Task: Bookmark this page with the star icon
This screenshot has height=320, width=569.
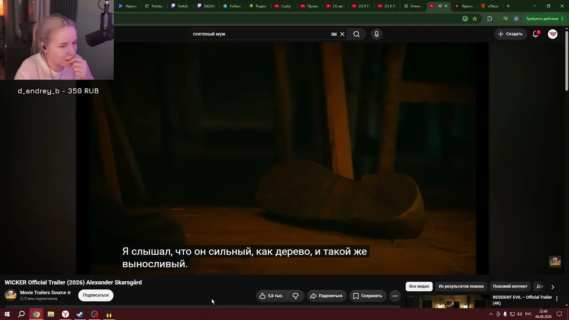Action: tap(475, 19)
